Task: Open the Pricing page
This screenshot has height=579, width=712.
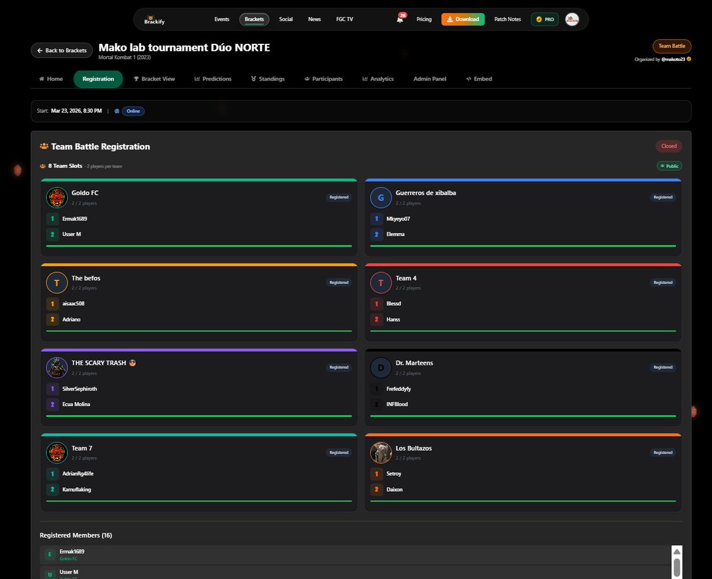Action: 424,20
